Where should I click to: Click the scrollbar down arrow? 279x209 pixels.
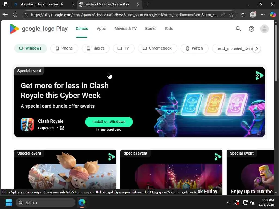click(276, 192)
